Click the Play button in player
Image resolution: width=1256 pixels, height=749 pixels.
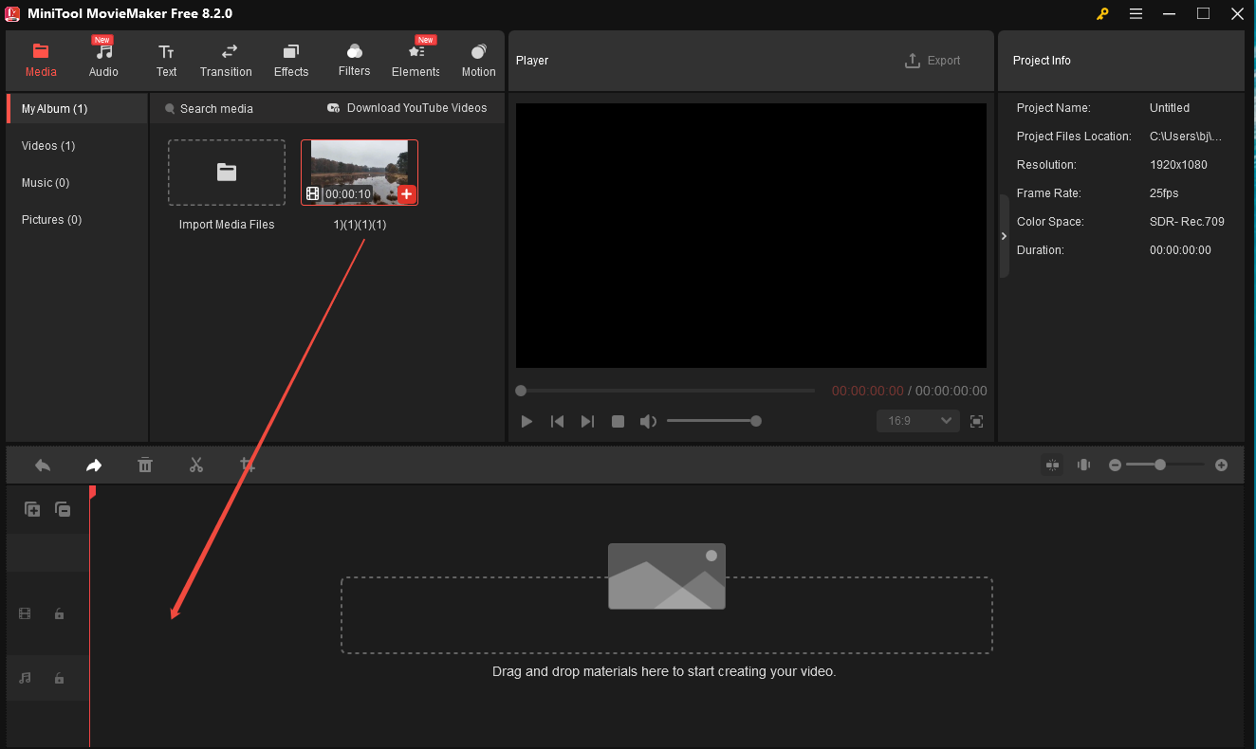[x=526, y=421]
